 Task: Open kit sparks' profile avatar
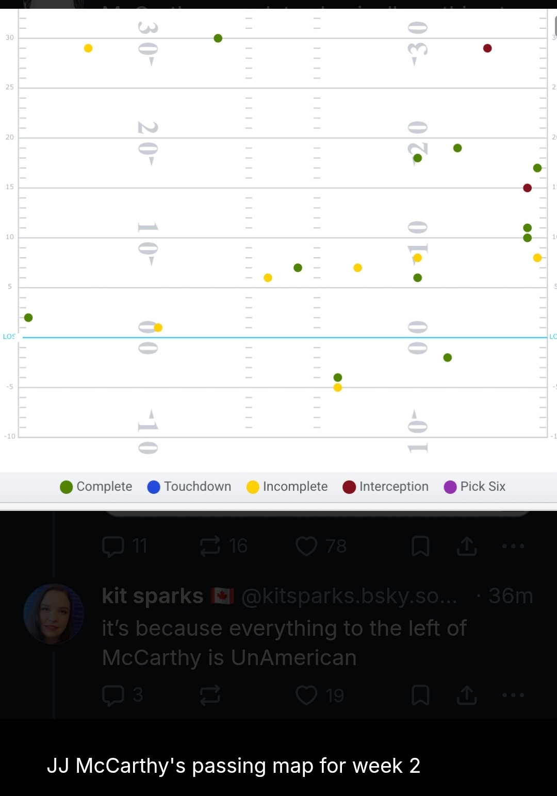(54, 614)
